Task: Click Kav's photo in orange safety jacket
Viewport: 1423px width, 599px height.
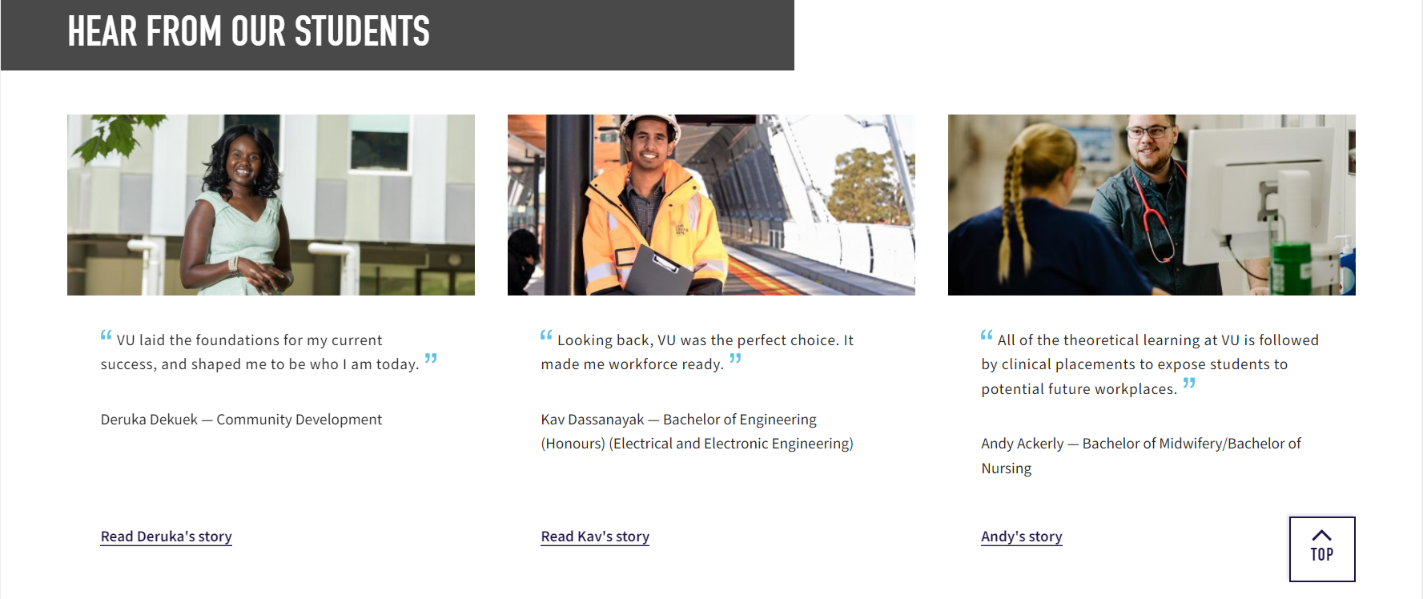Action: (711, 205)
